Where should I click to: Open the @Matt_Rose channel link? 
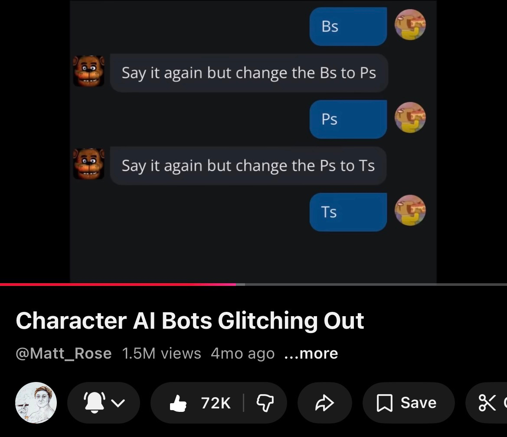[x=64, y=353]
